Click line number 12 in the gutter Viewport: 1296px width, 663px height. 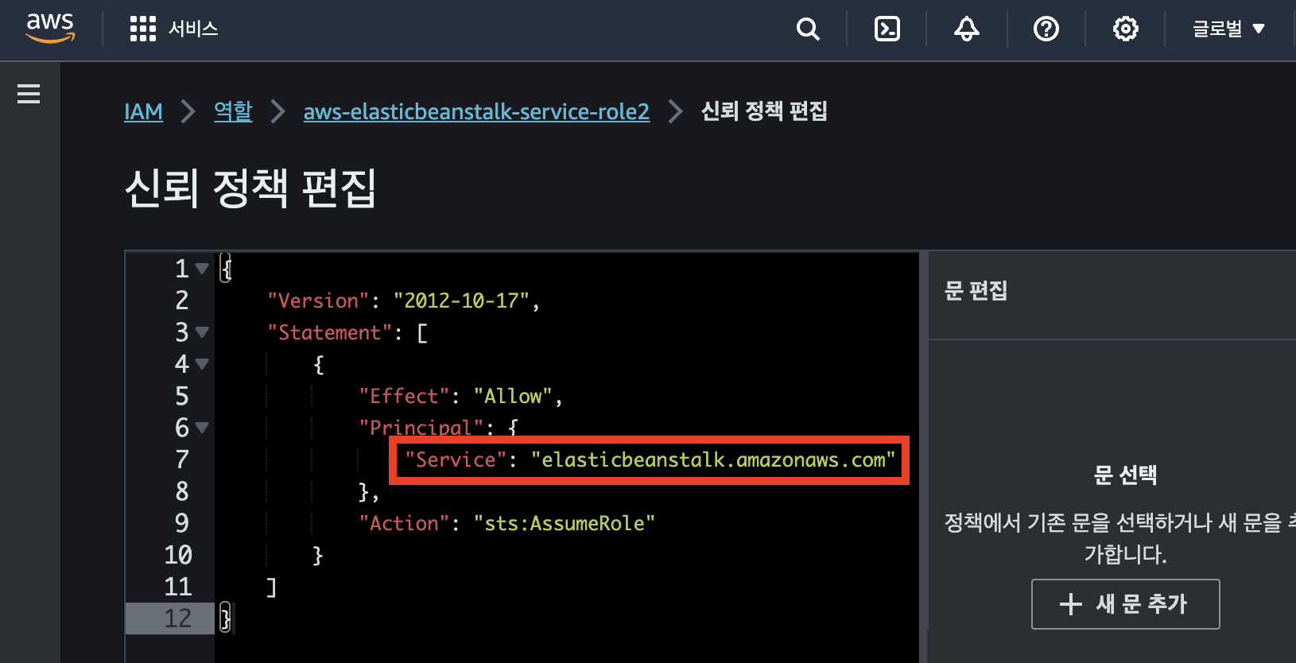(x=178, y=618)
